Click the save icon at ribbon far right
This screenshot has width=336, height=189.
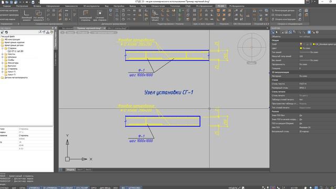click(306, 10)
